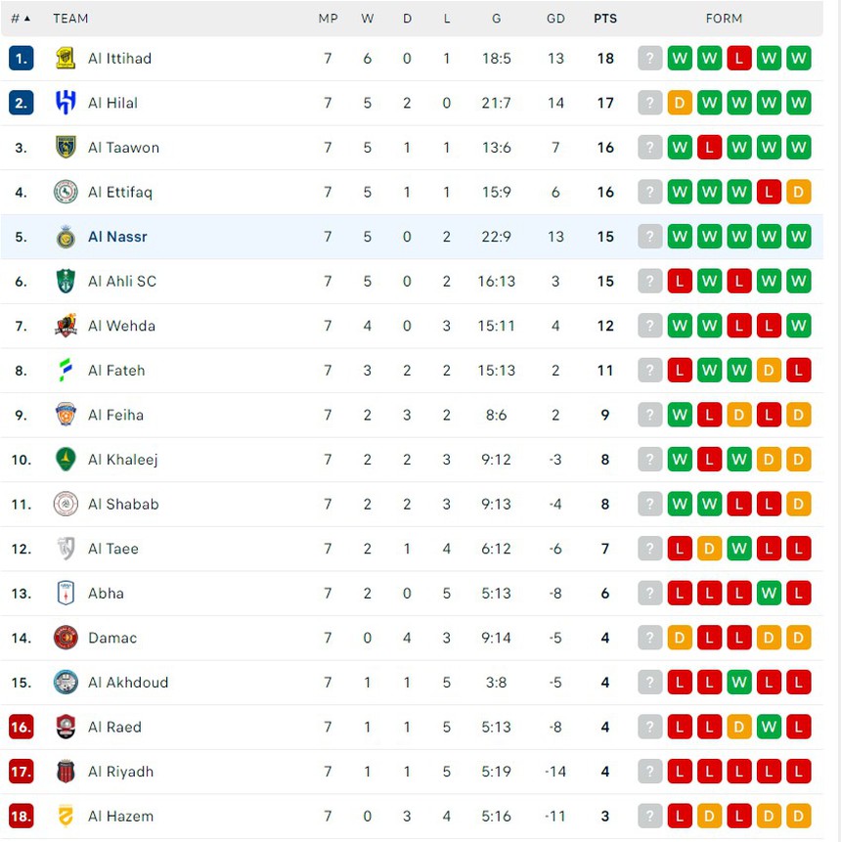Click Al Ittihad's next match question mark

click(x=649, y=58)
